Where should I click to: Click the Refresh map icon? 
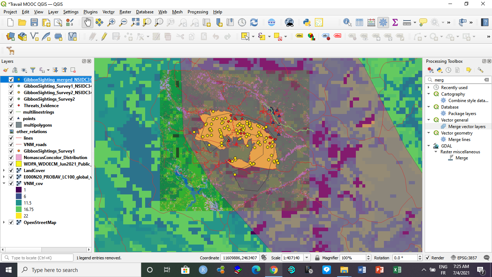(254, 22)
